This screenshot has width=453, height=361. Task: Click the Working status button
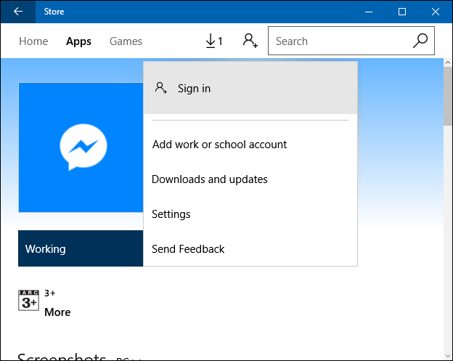click(81, 248)
